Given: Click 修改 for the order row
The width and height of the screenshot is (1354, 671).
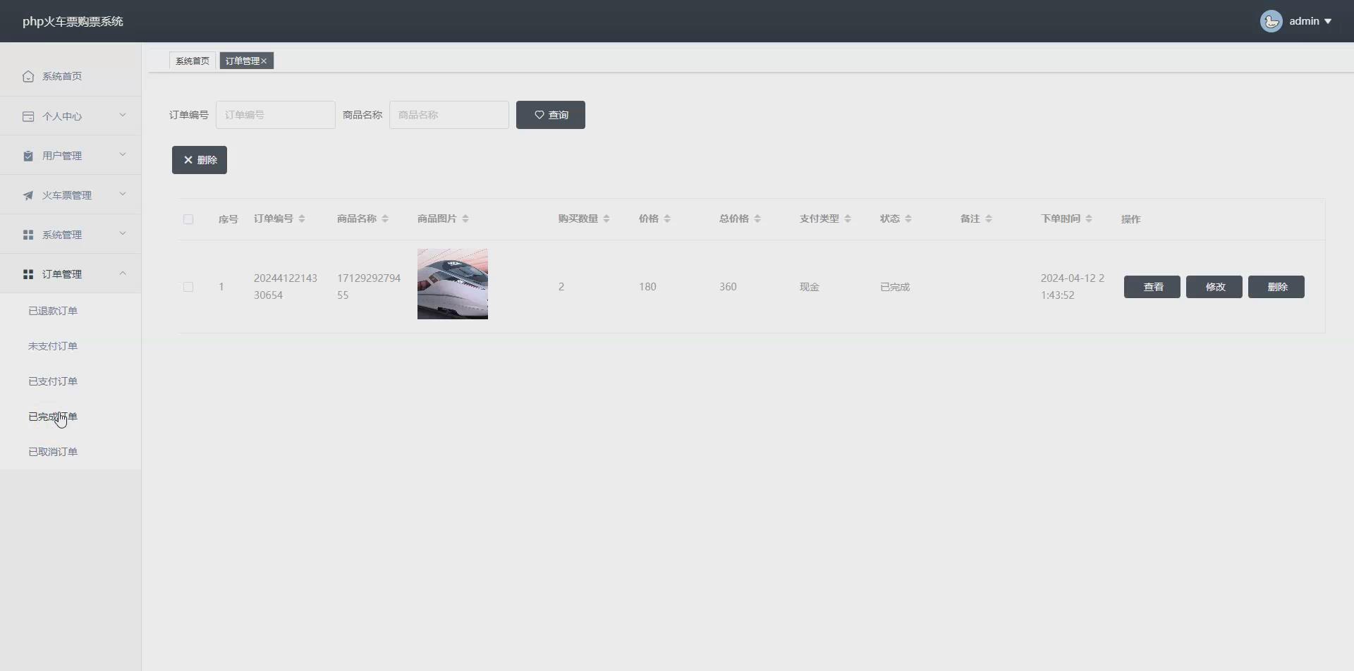Looking at the screenshot, I should click(x=1214, y=287).
